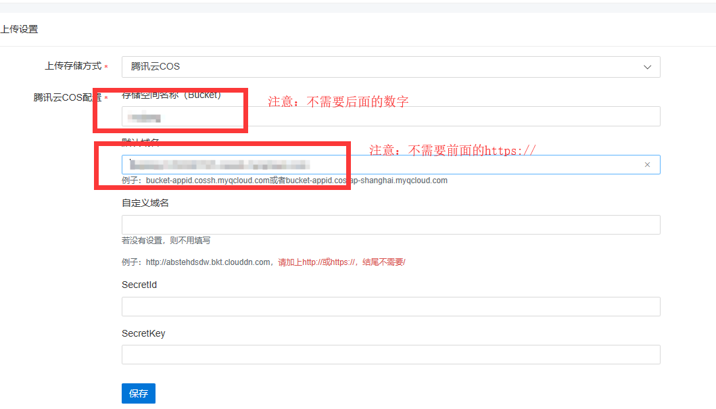716x409 pixels.
Task: Click the 若没有设置，则不用填写 hint text
Action: point(166,241)
